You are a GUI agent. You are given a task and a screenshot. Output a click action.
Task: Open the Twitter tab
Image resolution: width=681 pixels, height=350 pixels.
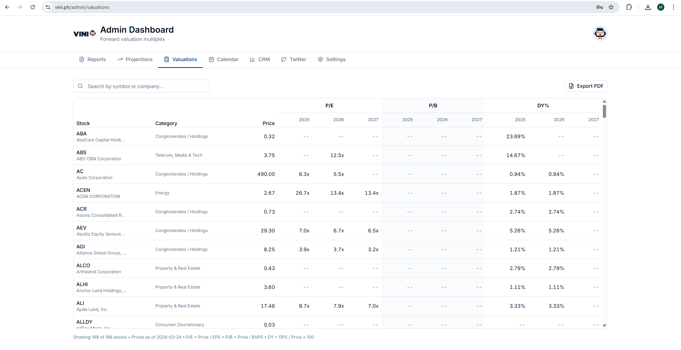(293, 59)
